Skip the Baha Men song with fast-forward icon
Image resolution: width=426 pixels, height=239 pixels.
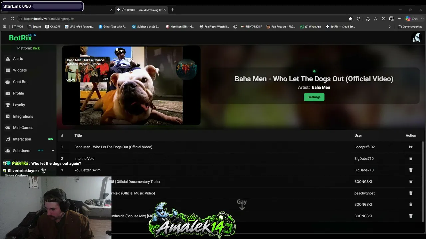point(411,147)
